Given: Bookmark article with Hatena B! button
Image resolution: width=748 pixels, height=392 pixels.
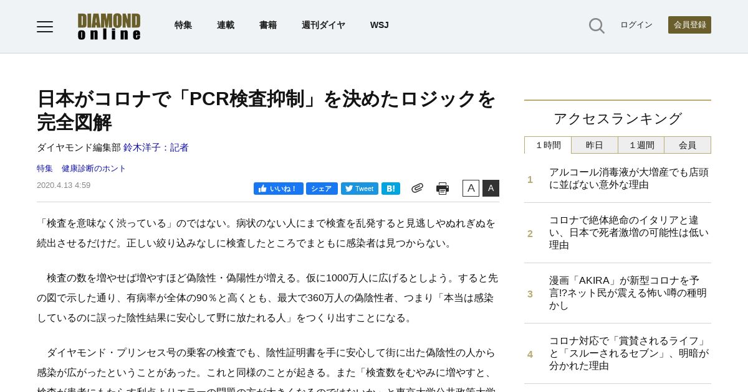Looking at the screenshot, I should point(391,189).
